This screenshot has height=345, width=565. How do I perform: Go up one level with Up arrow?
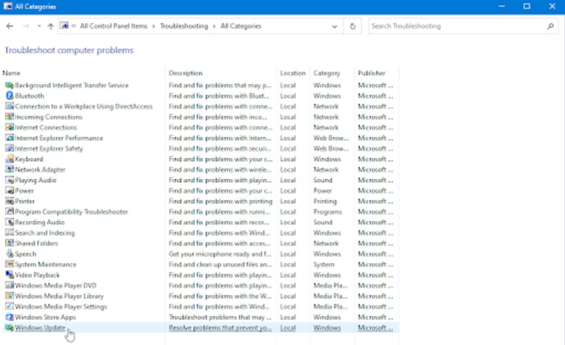[x=50, y=26]
